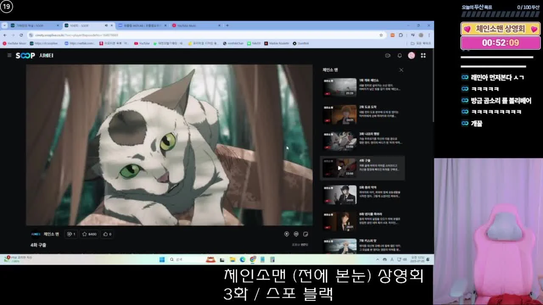Switch to the YouTube Music tab
Image resolution: width=543 pixels, height=305 pixels.
196,25
